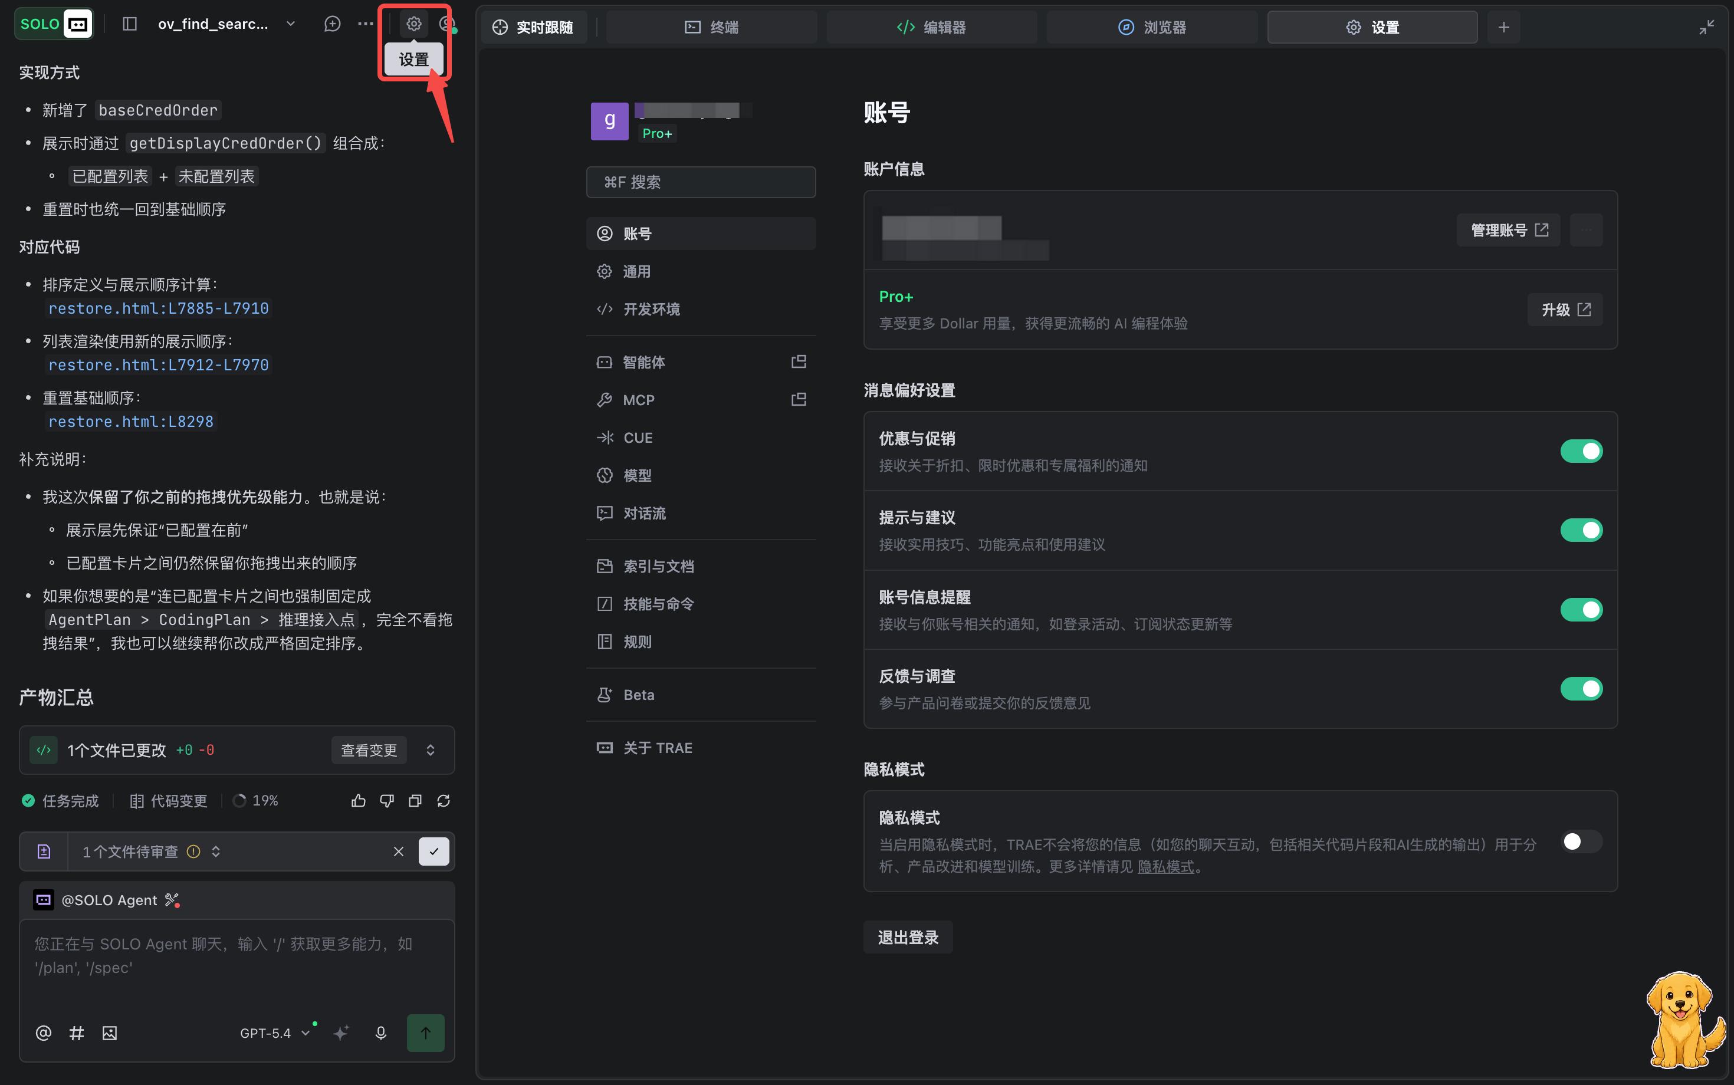Toggle off 账号信息提醒 notifications
The image size is (1734, 1085).
(1581, 610)
